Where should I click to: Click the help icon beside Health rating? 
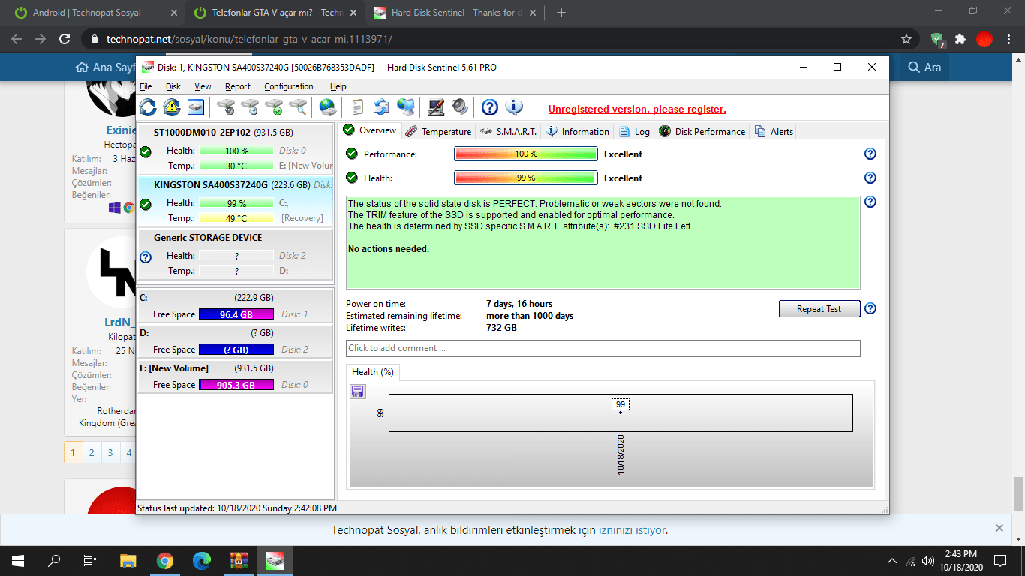click(870, 178)
